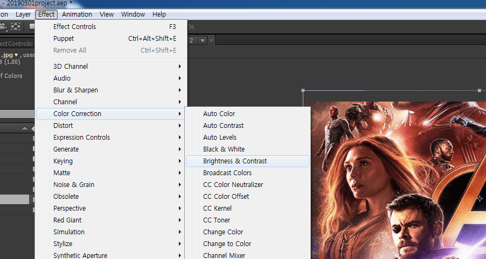Expand the Red Giant submenu
Screen dimensions: 486x259
click(112, 220)
